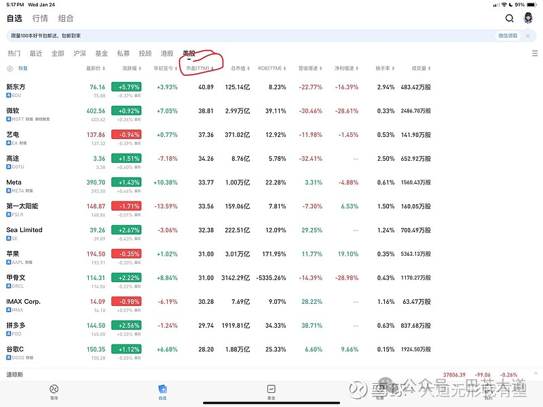Tap the 道琼斯 index value 37806.39
This screenshot has height=407, width=543.
454,375
